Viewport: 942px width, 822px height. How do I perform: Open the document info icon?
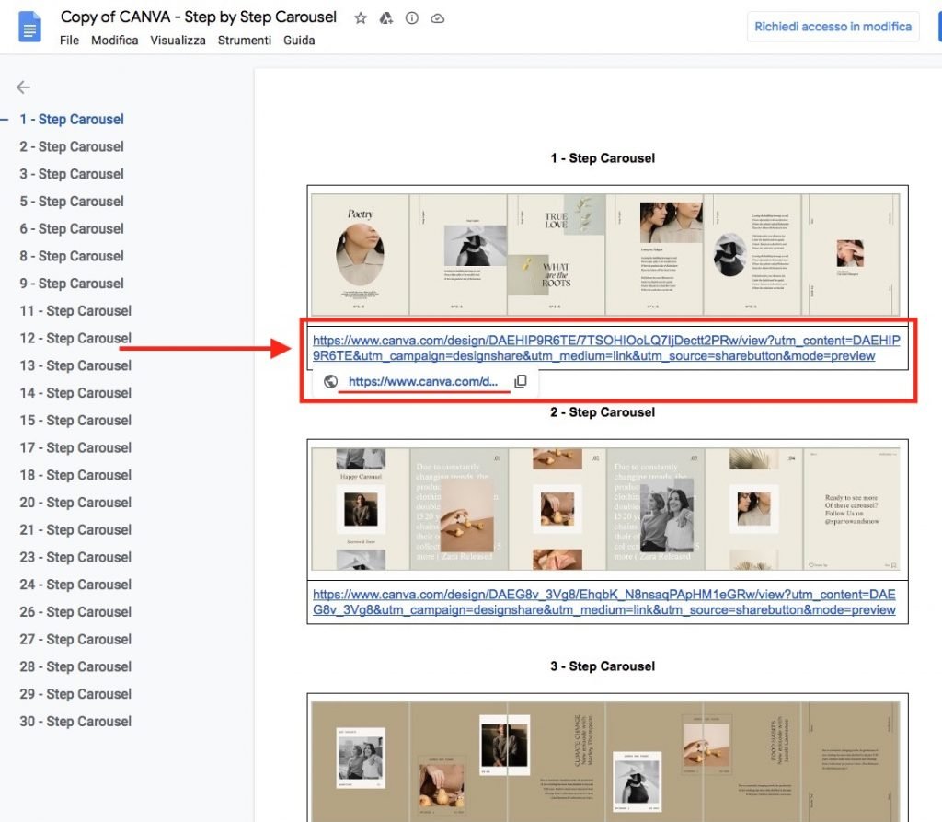(412, 18)
